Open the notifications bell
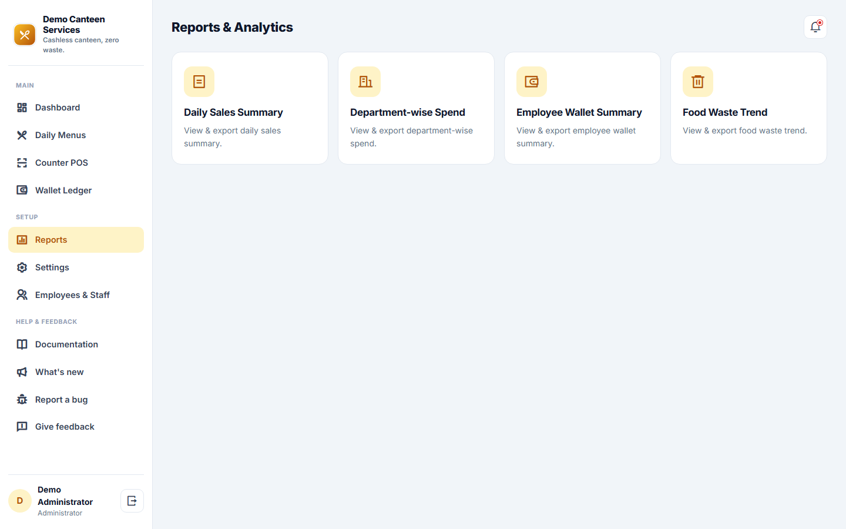This screenshot has width=846, height=529. coord(815,27)
